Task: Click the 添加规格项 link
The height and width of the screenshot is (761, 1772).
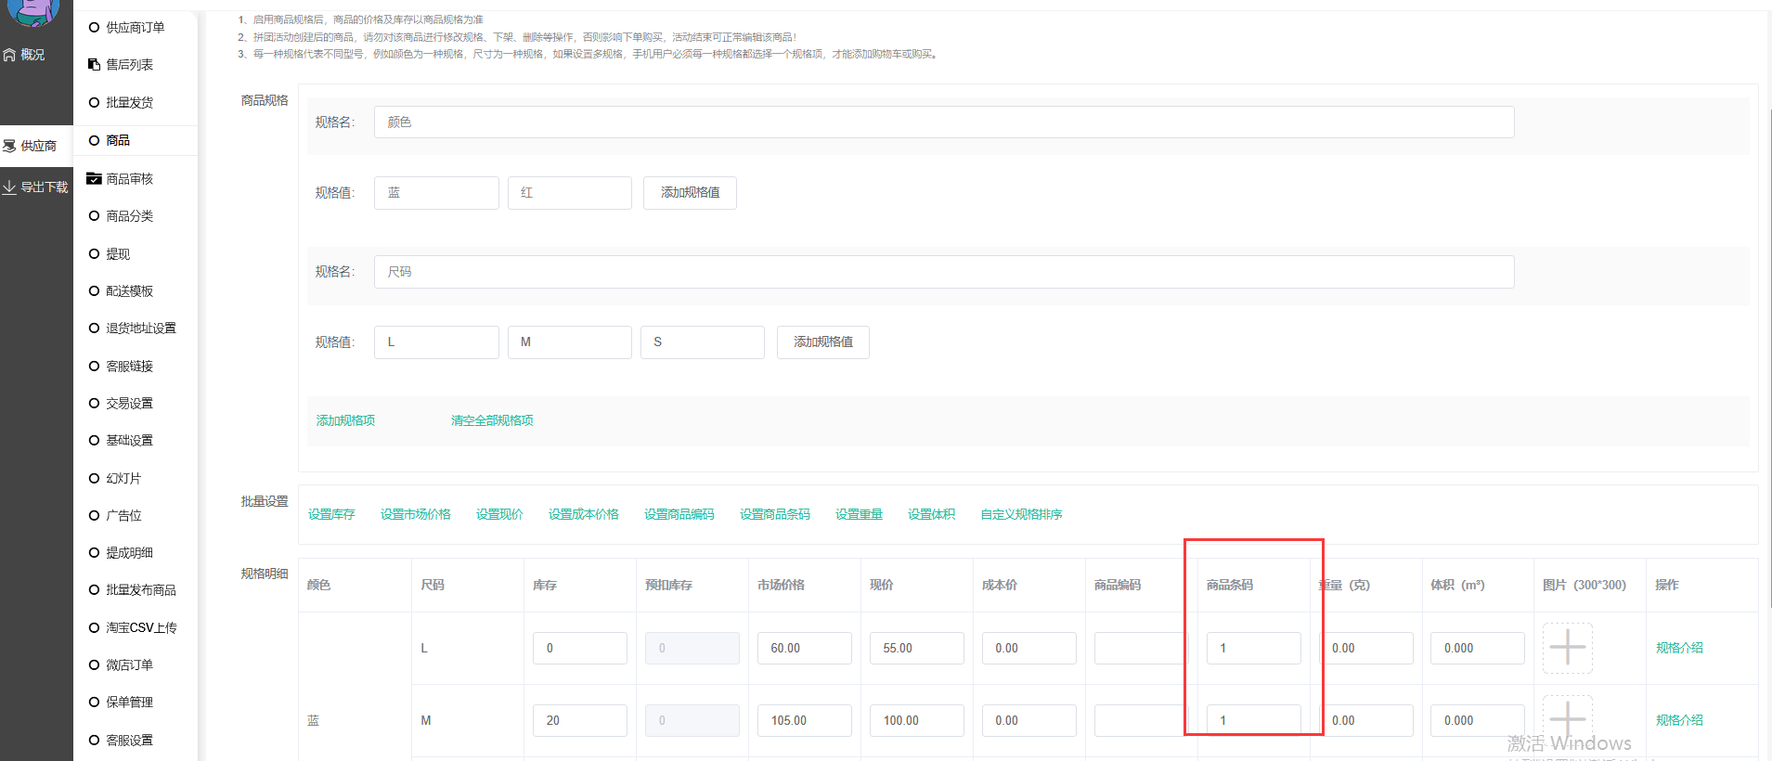Action: 345,420
